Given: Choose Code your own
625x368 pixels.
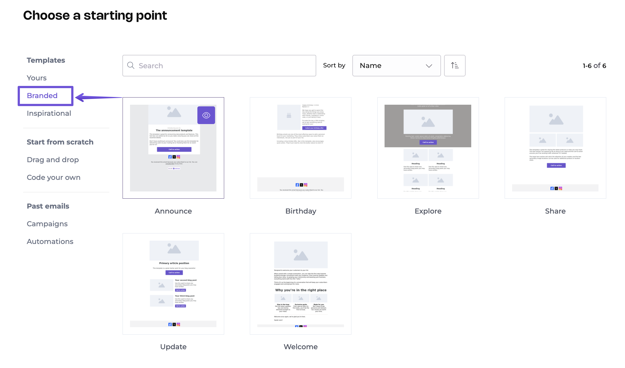Looking at the screenshot, I should pyautogui.click(x=53, y=177).
